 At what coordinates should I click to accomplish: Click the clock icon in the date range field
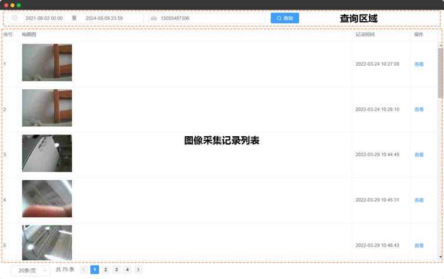(14, 18)
